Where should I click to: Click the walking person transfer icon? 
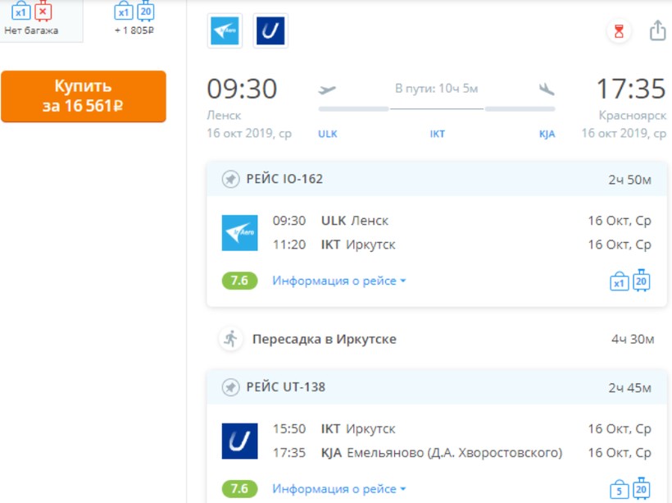click(230, 339)
